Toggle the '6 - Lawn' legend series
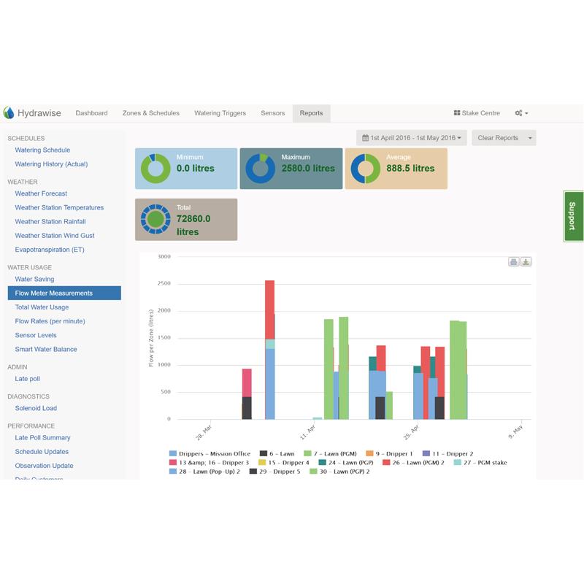This screenshot has height=584, width=584. (277, 453)
